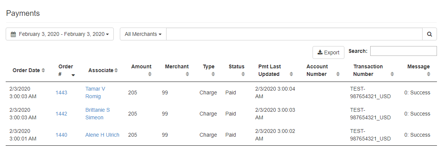Sort by Pmt Last Updated arrows
The height and width of the screenshot is (148, 440).
(x=291, y=74)
